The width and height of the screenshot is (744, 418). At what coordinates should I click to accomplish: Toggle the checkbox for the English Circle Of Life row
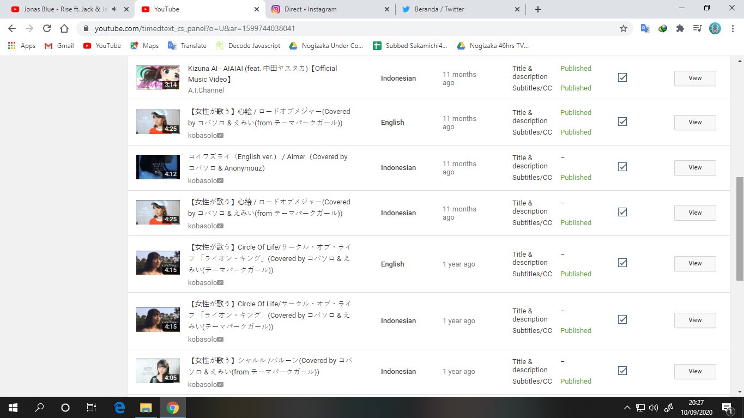coord(622,263)
